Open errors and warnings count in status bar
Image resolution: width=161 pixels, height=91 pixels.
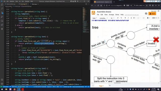[x=14, y=87]
